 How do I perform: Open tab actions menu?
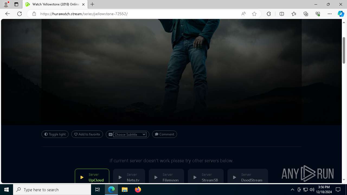coord(16,4)
